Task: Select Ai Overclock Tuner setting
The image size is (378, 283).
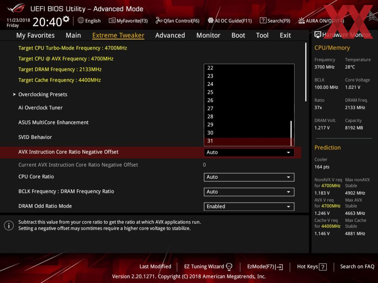Action: click(x=40, y=108)
